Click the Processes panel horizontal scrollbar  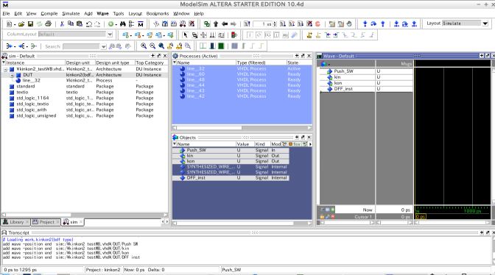tap(242, 128)
